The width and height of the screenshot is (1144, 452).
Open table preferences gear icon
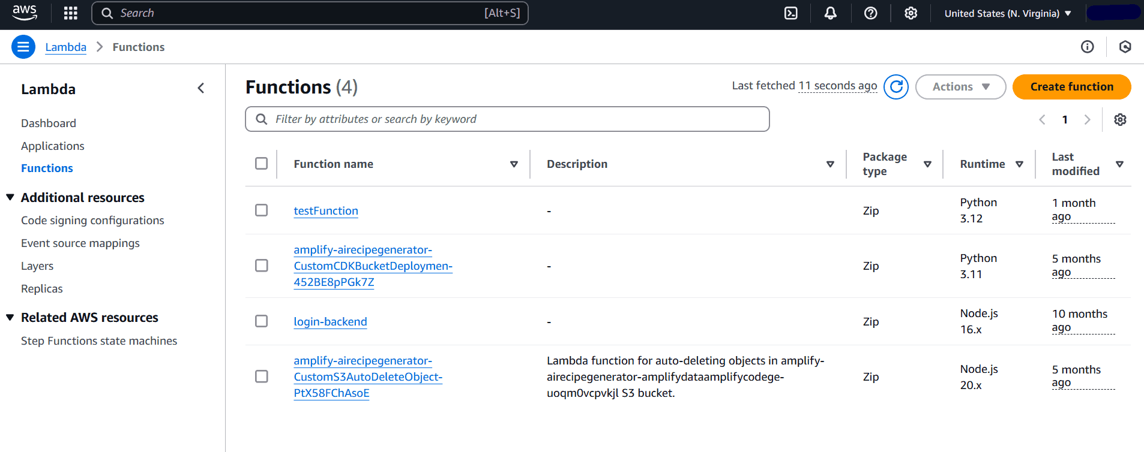pos(1120,119)
